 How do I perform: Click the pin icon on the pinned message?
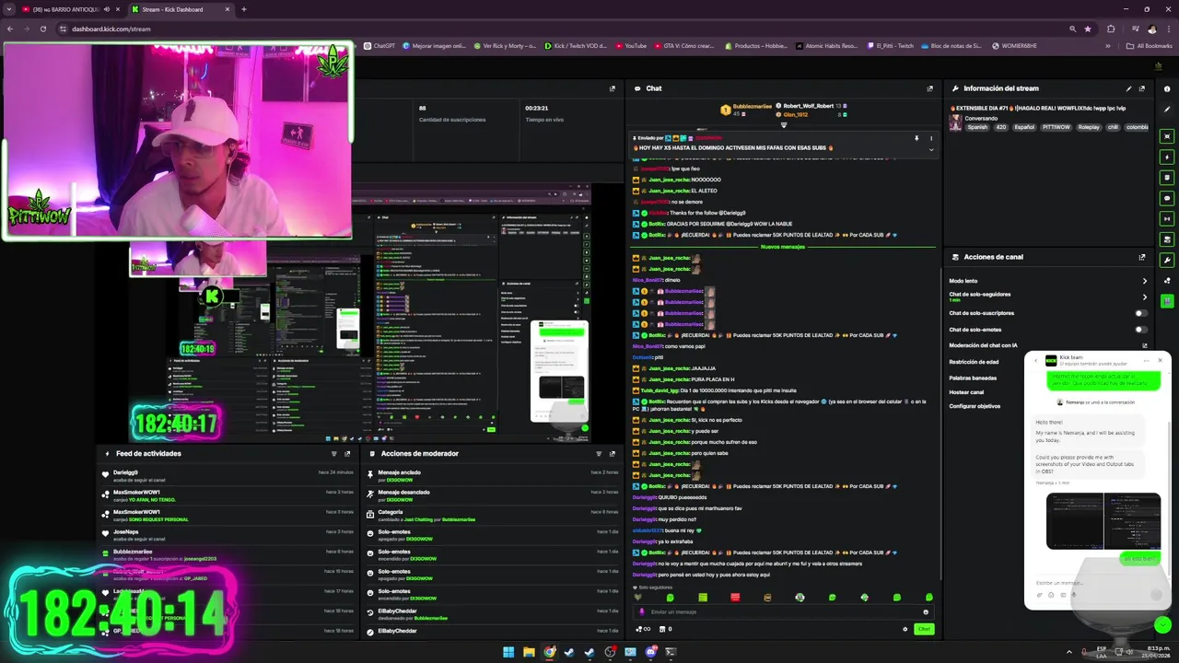[x=916, y=137]
